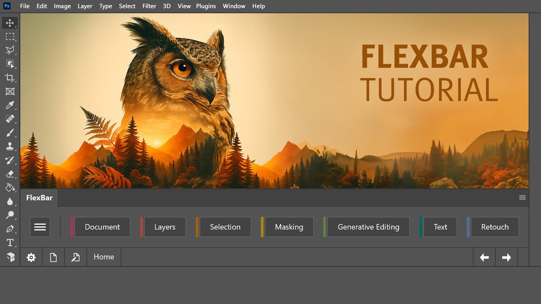Image resolution: width=541 pixels, height=304 pixels.
Task: Open the Image menu
Action: pyautogui.click(x=62, y=6)
